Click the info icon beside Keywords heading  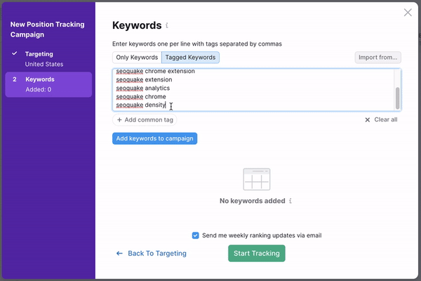[x=167, y=25]
